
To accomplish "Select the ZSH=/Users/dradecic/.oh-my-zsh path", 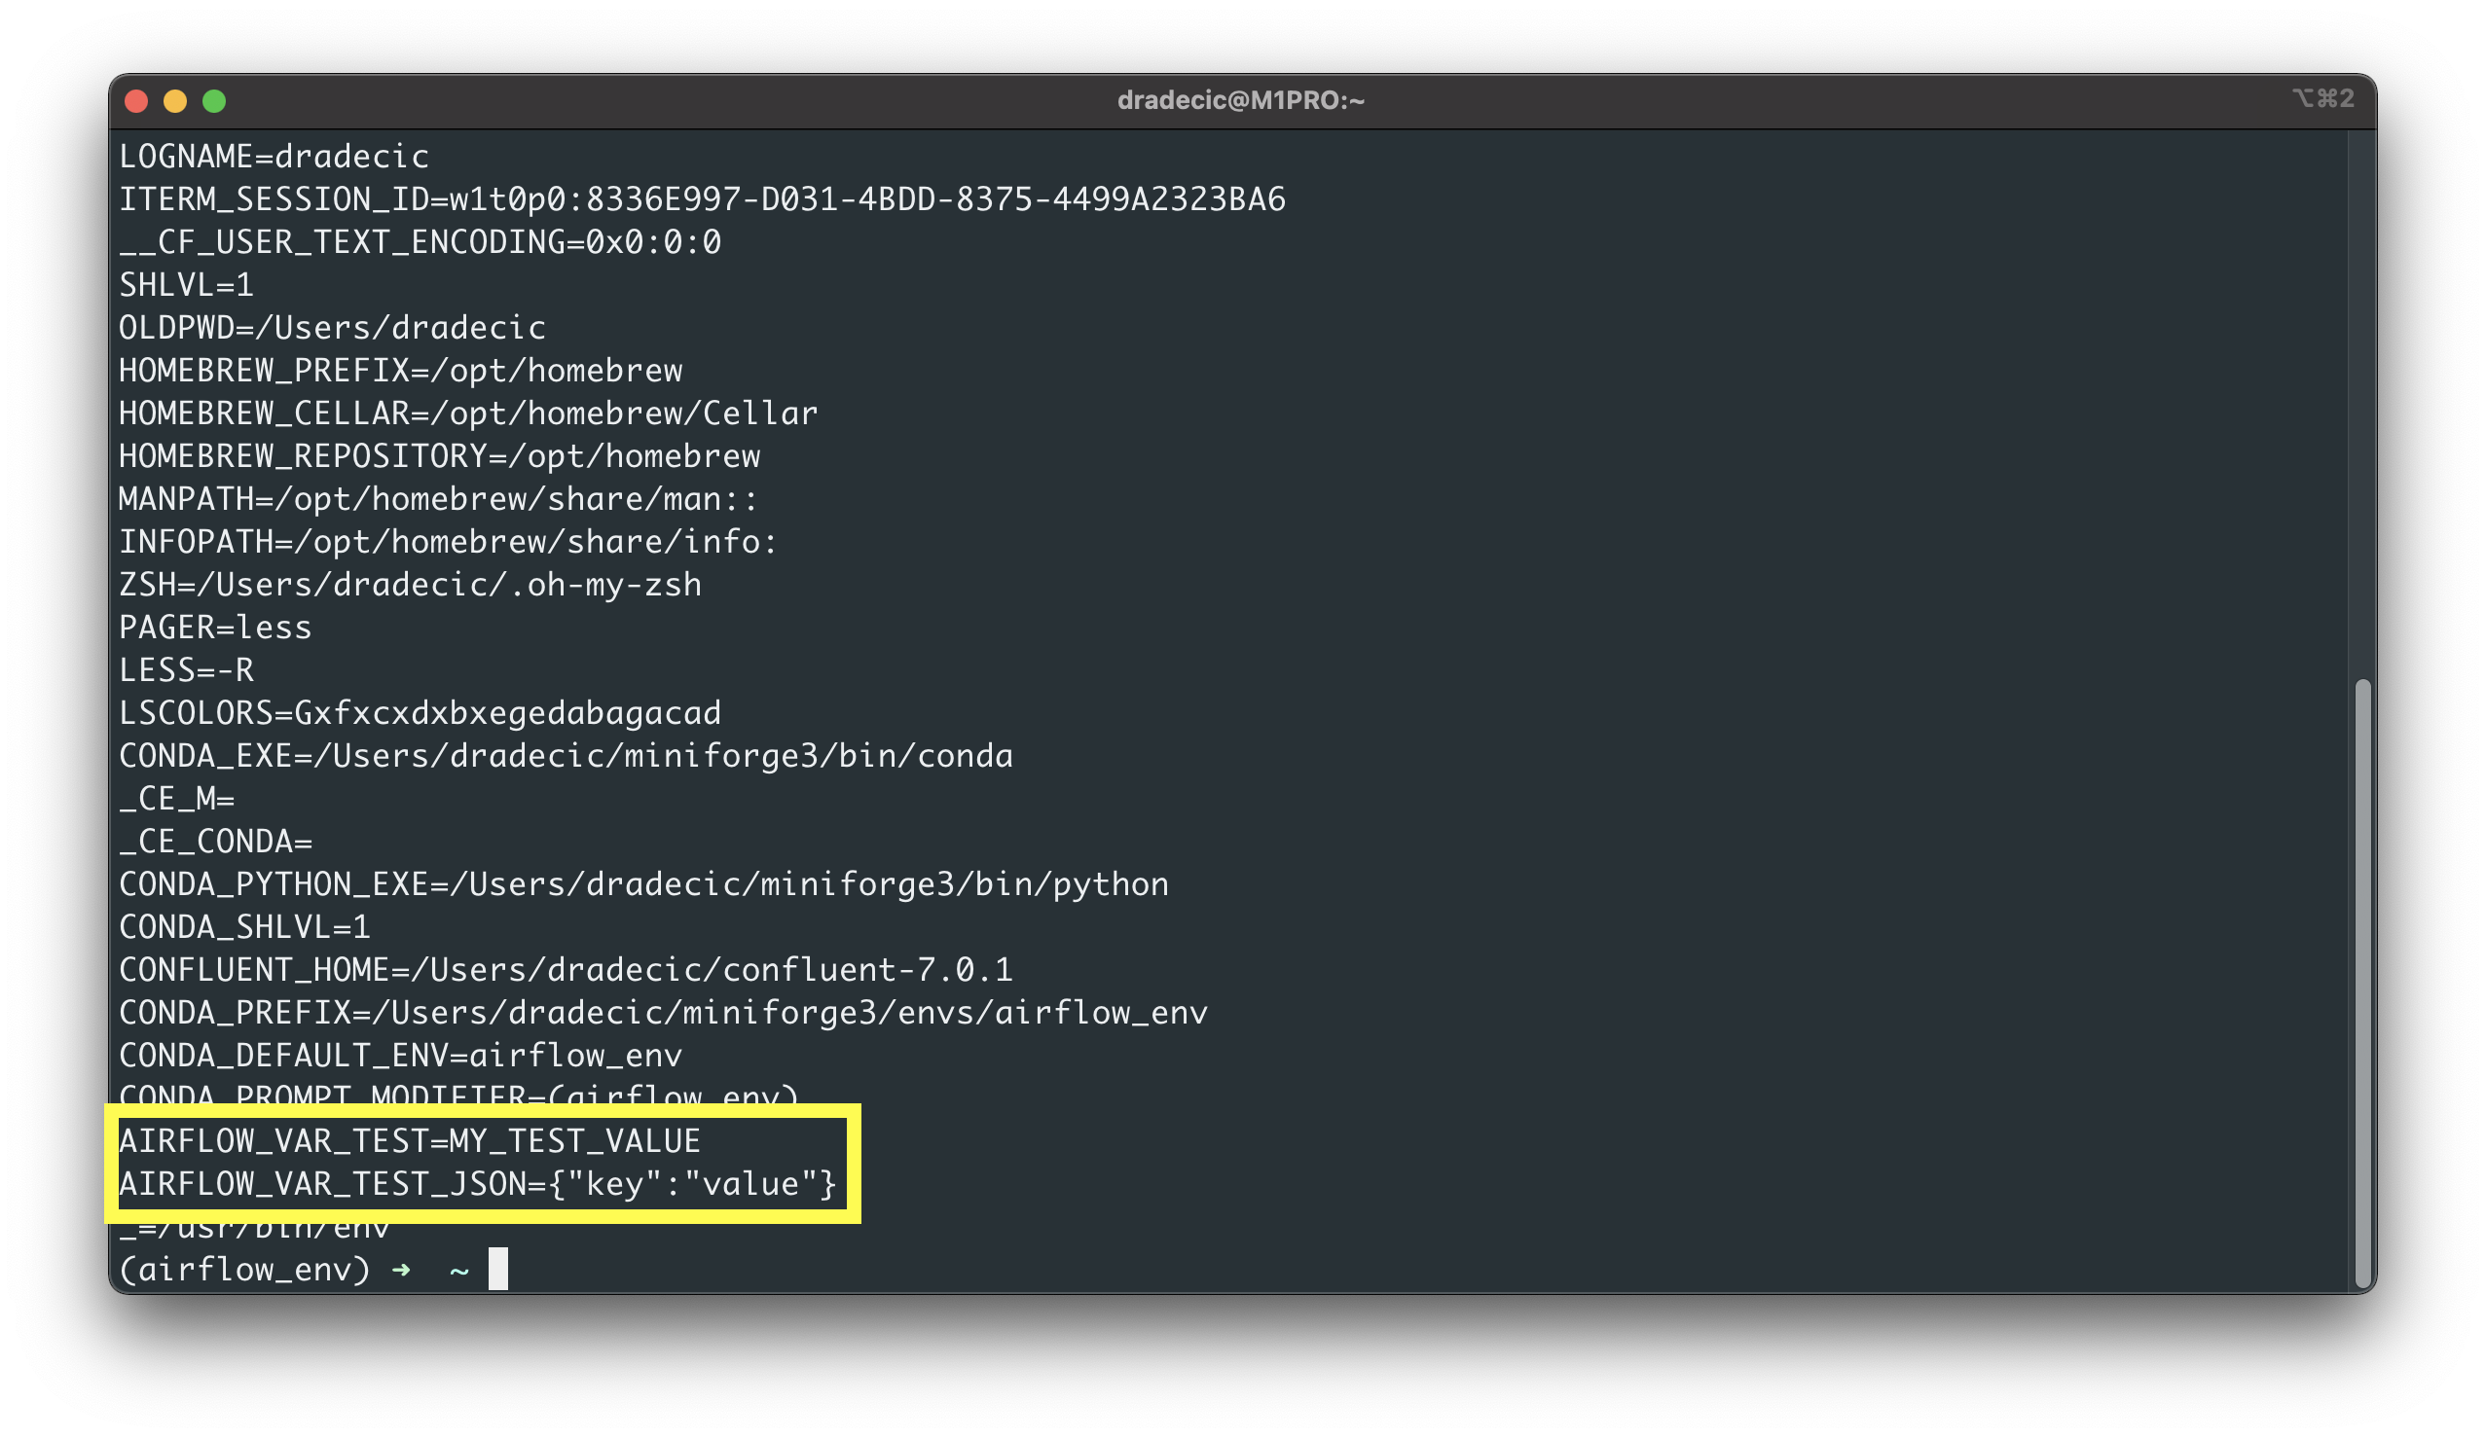I will 410,584.
